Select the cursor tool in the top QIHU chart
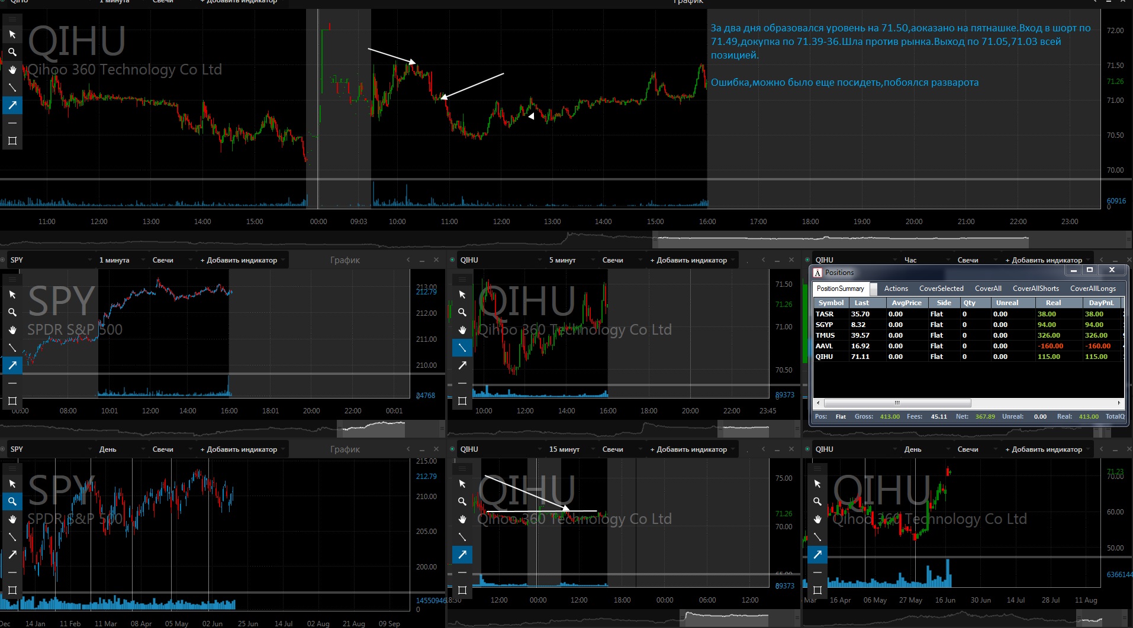Viewport: 1133px width, 628px height. pos(12,34)
